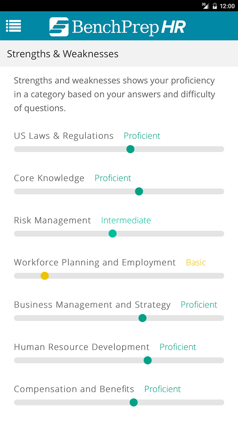Screen dimensions: 238x424
Task: Open Human Resource Development category
Action: [82, 347]
